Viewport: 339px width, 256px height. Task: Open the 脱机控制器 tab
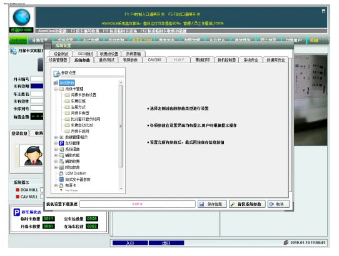226,60
